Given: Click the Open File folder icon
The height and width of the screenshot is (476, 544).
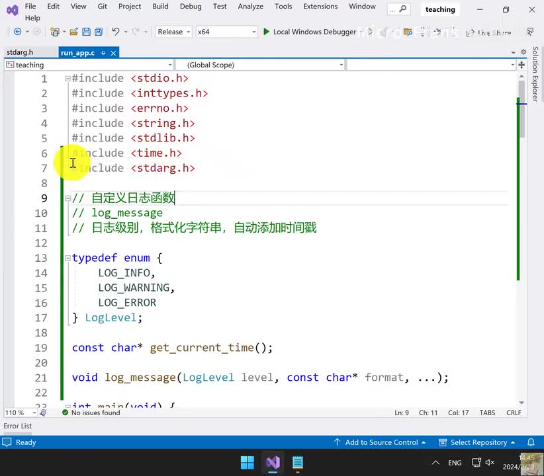Looking at the screenshot, I should 73,32.
